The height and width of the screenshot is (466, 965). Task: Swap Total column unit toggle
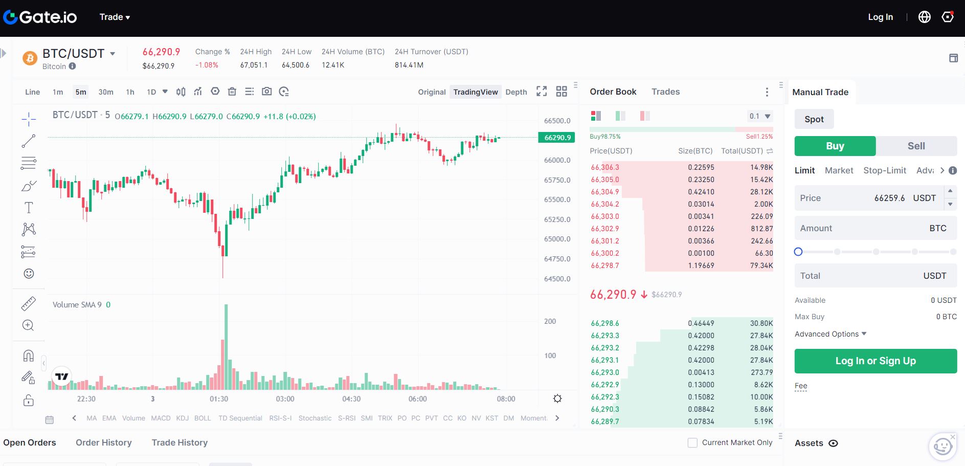[x=770, y=151]
